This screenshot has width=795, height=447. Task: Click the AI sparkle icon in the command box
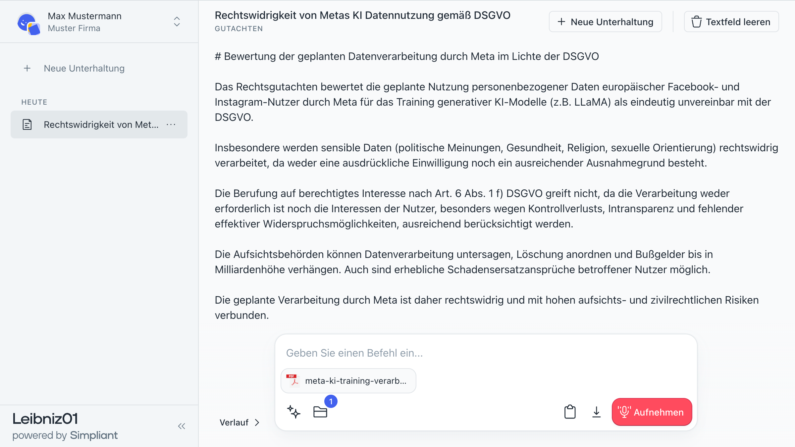pyautogui.click(x=293, y=412)
